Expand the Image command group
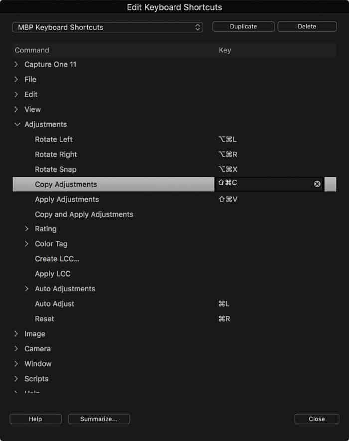This screenshot has width=349, height=441. [x=16, y=334]
